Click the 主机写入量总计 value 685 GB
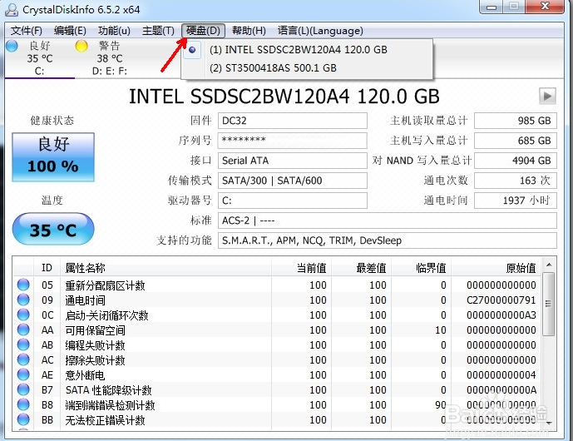Image resolution: width=573 pixels, height=441 pixels. 516,141
